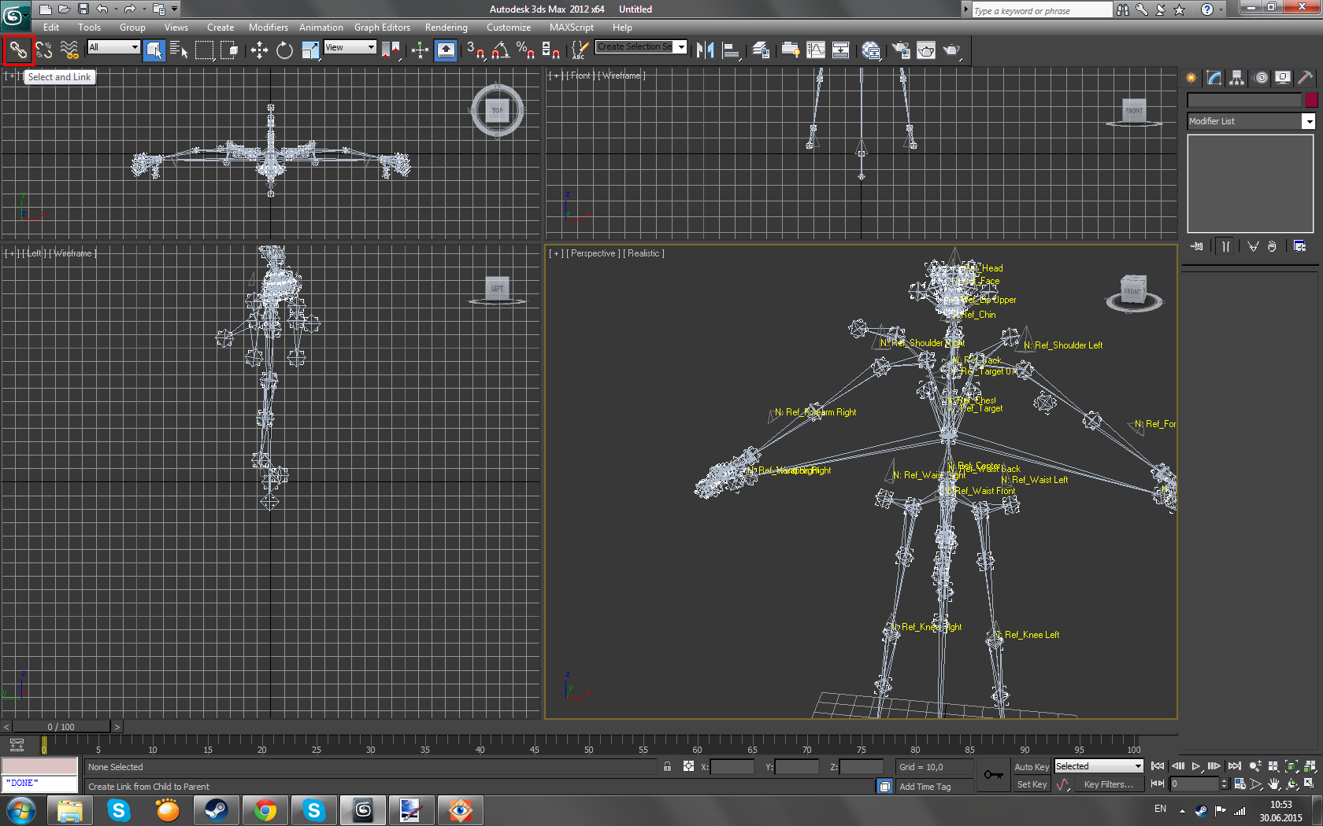The width and height of the screenshot is (1323, 826).
Task: Open the Material Editor
Action: tap(870, 51)
